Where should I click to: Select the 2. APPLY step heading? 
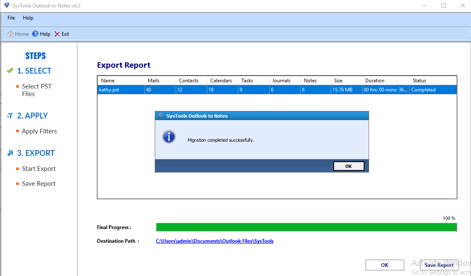pos(32,116)
